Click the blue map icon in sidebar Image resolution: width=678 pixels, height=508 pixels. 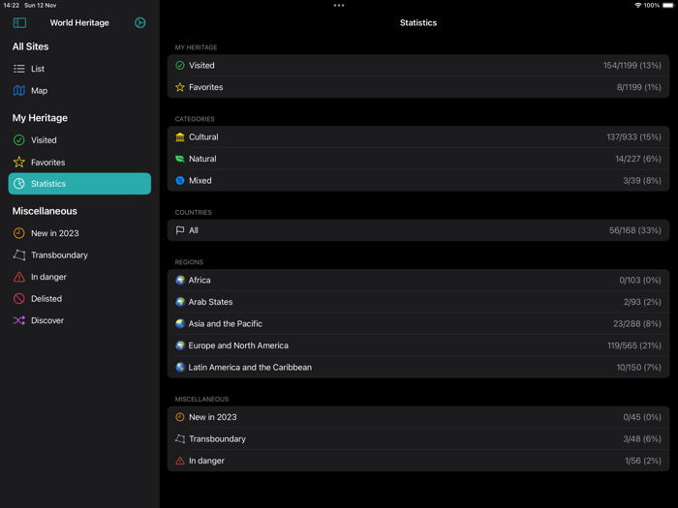(x=19, y=91)
